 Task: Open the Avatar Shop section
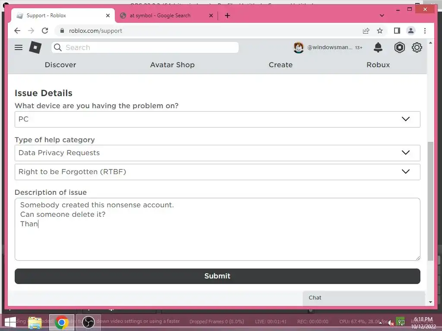point(172,65)
